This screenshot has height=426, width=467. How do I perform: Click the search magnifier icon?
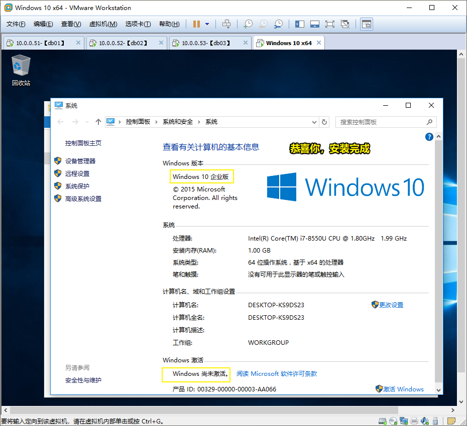click(429, 122)
